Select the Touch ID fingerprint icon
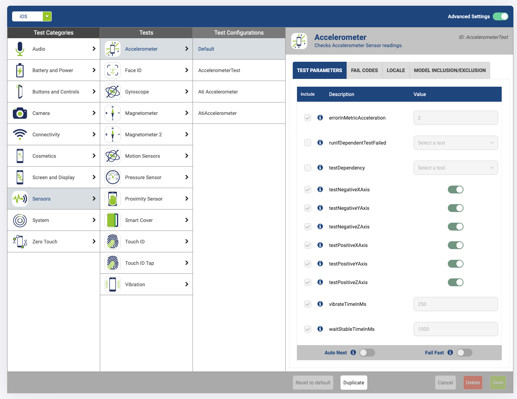This screenshot has height=399, width=517. click(113, 242)
